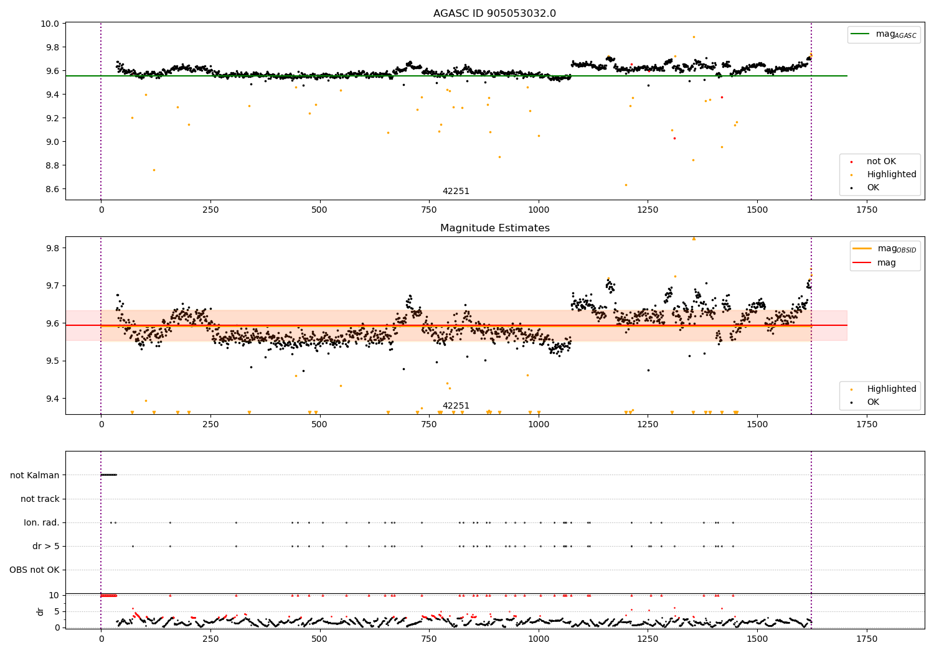Click the title "AGASC ID 905053032.0"
The width and height of the screenshot is (934, 653).
494,14
